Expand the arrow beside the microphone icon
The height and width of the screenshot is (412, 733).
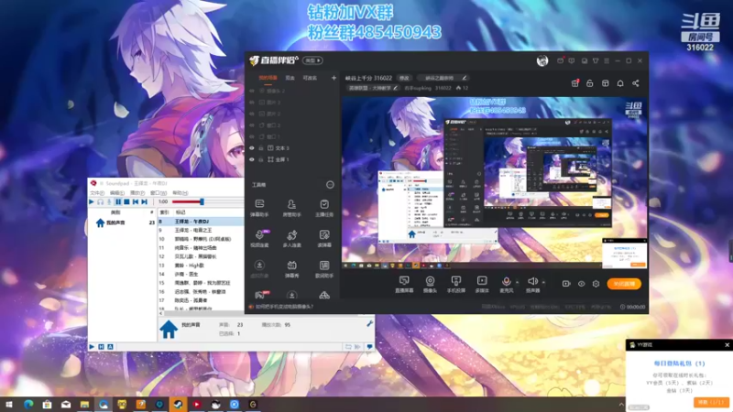coord(517,282)
